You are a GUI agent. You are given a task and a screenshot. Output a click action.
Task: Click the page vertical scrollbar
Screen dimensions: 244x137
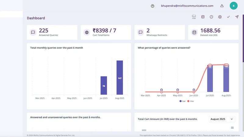243,38
